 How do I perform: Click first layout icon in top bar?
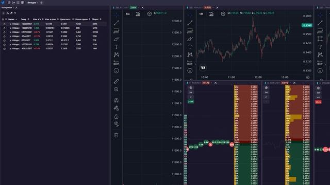coord(9,3)
